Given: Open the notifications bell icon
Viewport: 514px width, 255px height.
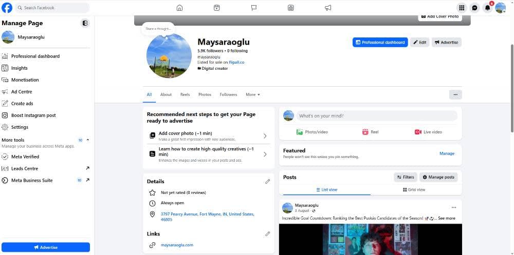Looking at the screenshot, I should tap(487, 8).
